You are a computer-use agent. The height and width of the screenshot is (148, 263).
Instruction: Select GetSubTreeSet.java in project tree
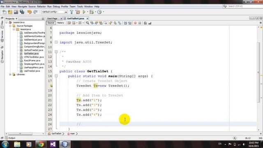coord(34,50)
